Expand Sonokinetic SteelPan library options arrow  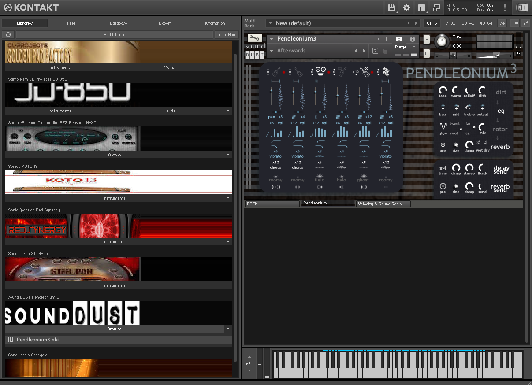point(228,285)
